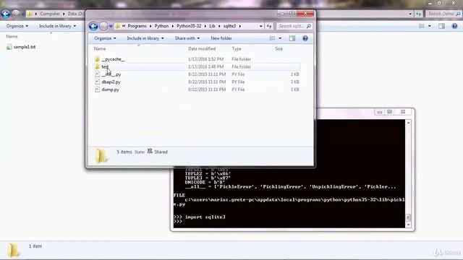Open help in background Explorer window
This screenshot has height=260, width=463.
click(454, 26)
